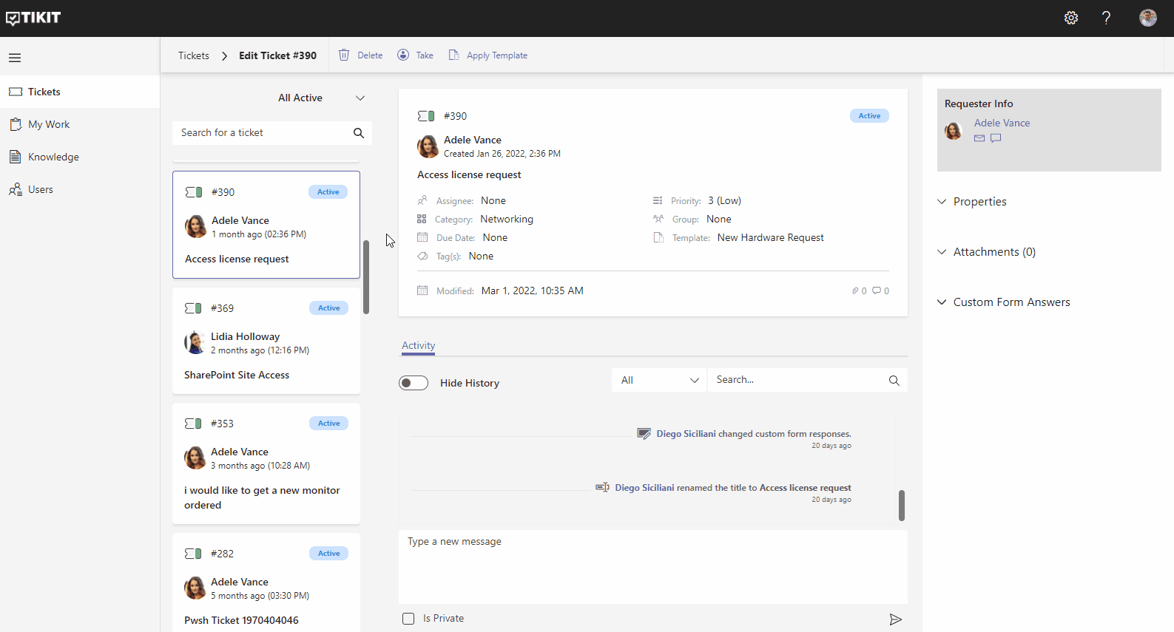The width and height of the screenshot is (1174, 632).
Task: Email requester via envelope icon
Action: click(x=979, y=138)
